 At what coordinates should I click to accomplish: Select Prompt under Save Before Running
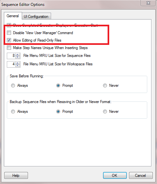(x=58, y=85)
